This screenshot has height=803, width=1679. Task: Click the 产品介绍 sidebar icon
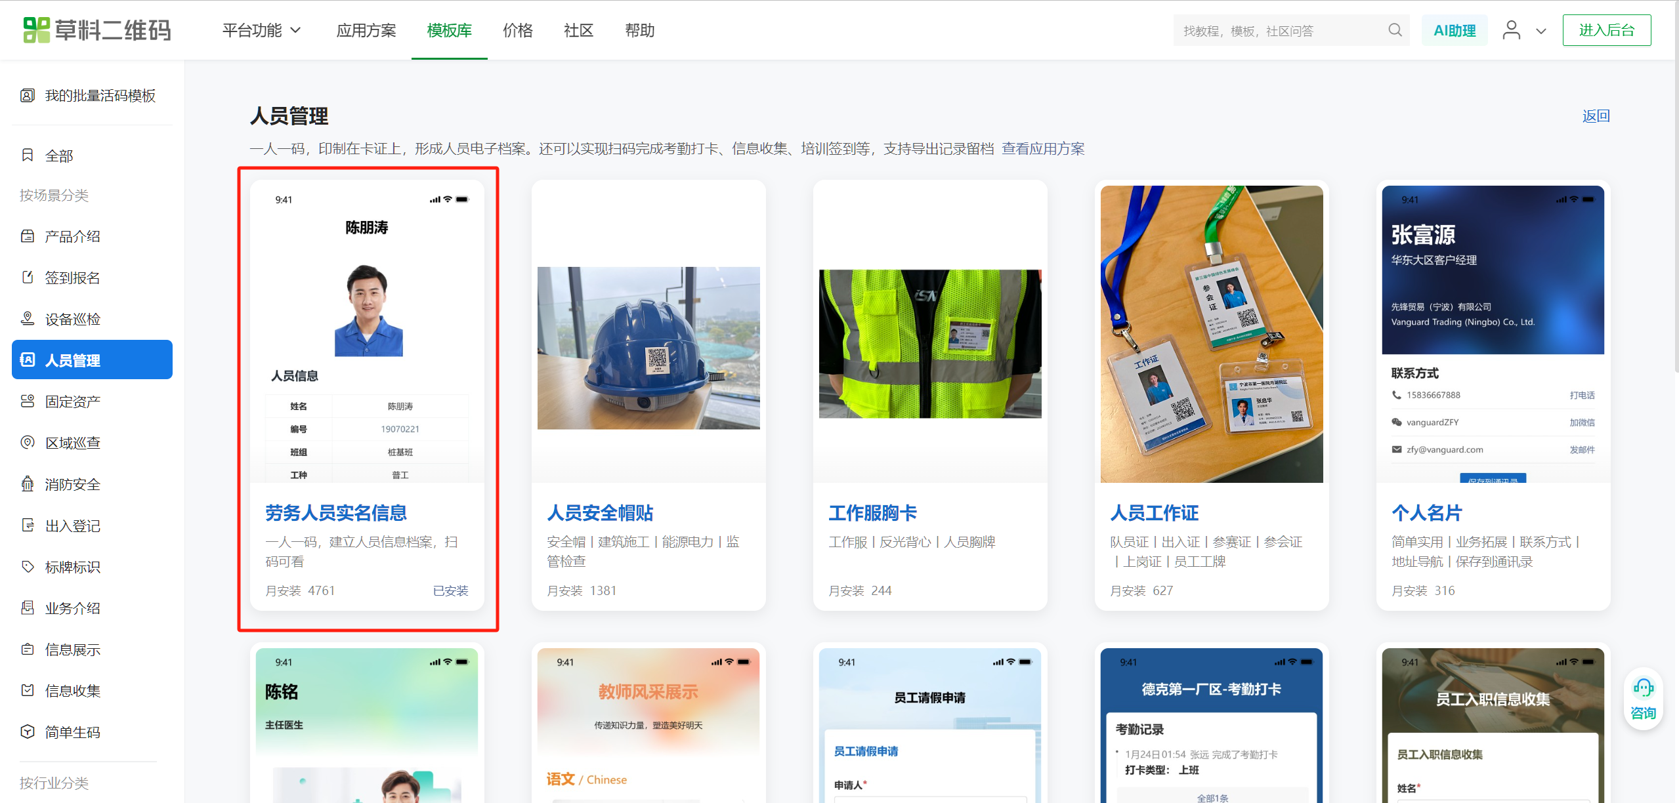coord(28,236)
